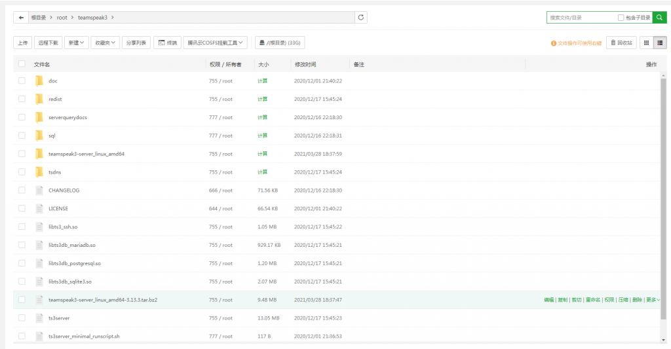The image size is (671, 349).
Task: Expand the 更多 menu for the tar.bz2 row
Action: click(x=653, y=300)
